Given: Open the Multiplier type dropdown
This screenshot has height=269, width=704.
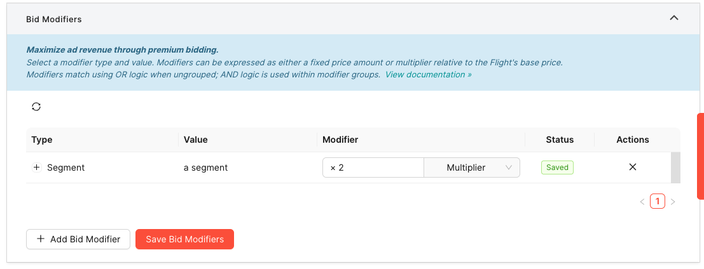Looking at the screenshot, I should [x=472, y=167].
